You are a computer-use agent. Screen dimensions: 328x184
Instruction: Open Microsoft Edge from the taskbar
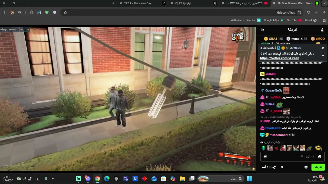pos(107,179)
